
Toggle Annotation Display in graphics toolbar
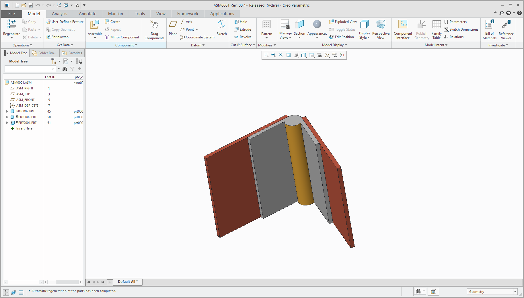click(x=335, y=55)
